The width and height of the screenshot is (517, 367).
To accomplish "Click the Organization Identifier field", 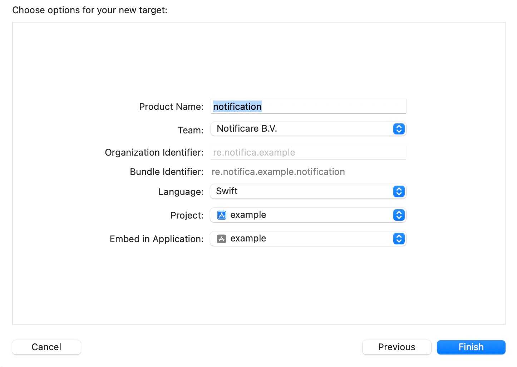I will coord(308,152).
